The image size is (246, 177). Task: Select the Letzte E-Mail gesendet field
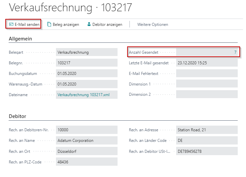(x=207, y=63)
